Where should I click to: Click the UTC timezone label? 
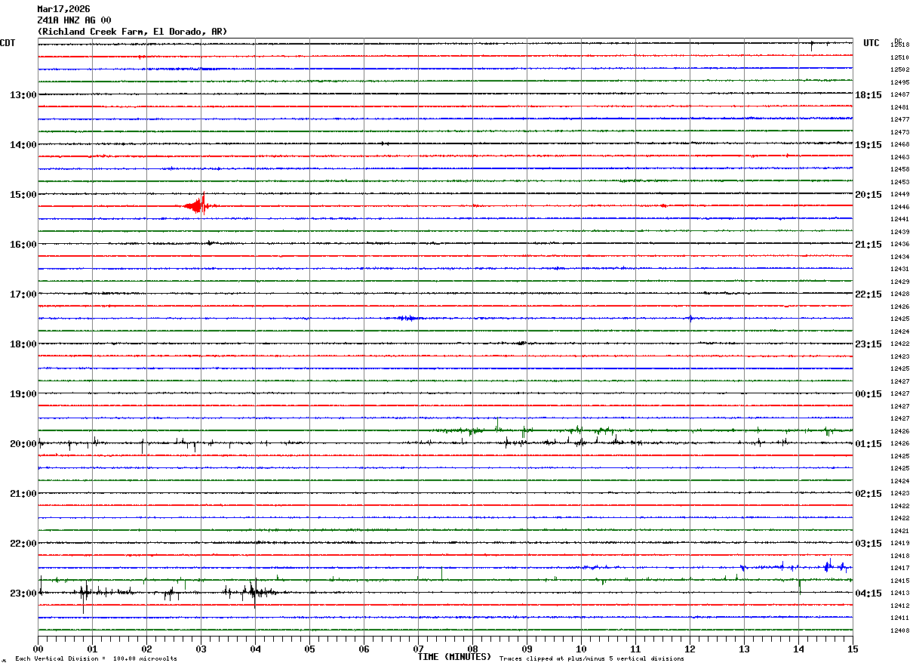click(871, 43)
